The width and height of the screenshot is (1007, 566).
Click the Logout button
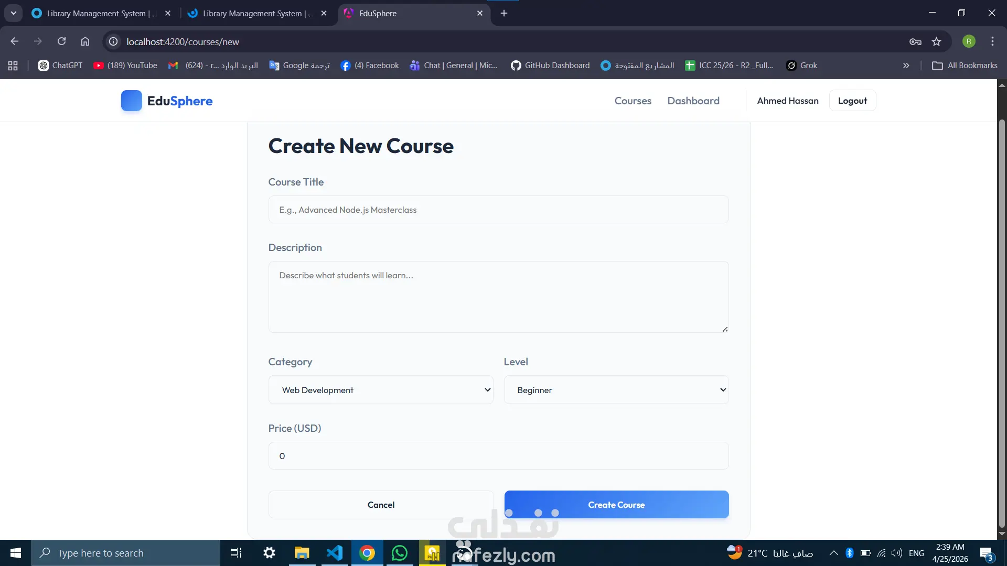pyautogui.click(x=852, y=101)
